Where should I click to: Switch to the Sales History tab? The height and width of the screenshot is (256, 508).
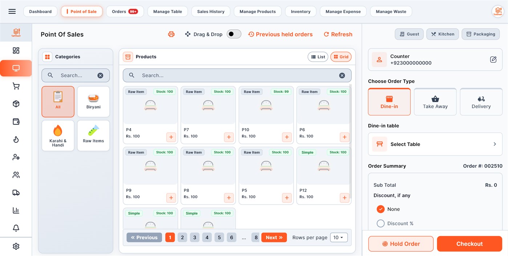pyautogui.click(x=211, y=12)
